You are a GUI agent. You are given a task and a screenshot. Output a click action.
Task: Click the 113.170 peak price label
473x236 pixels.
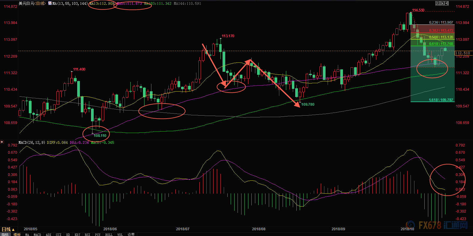[x=228, y=36]
